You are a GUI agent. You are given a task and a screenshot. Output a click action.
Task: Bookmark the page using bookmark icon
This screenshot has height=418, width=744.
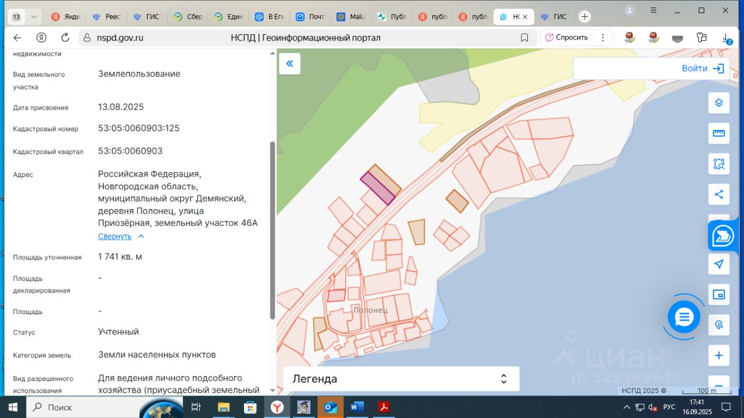tap(524, 38)
